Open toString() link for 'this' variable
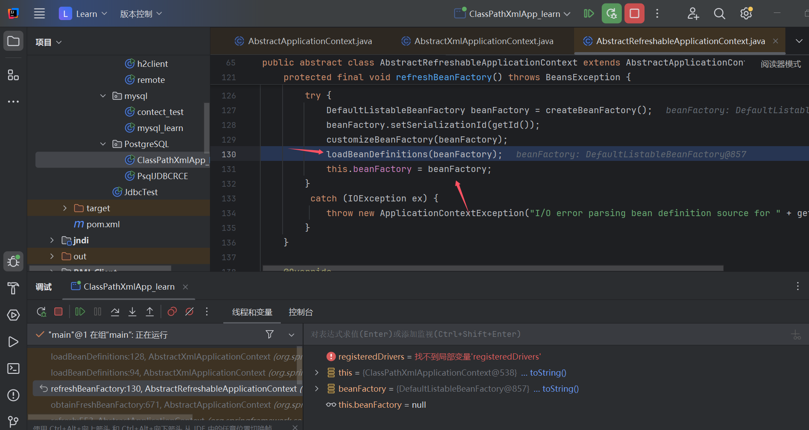Image resolution: width=809 pixels, height=430 pixels. tap(548, 373)
